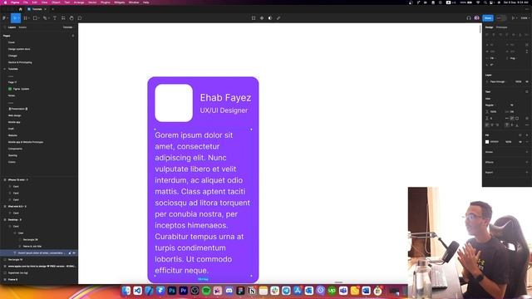Click the Share button

(488, 18)
